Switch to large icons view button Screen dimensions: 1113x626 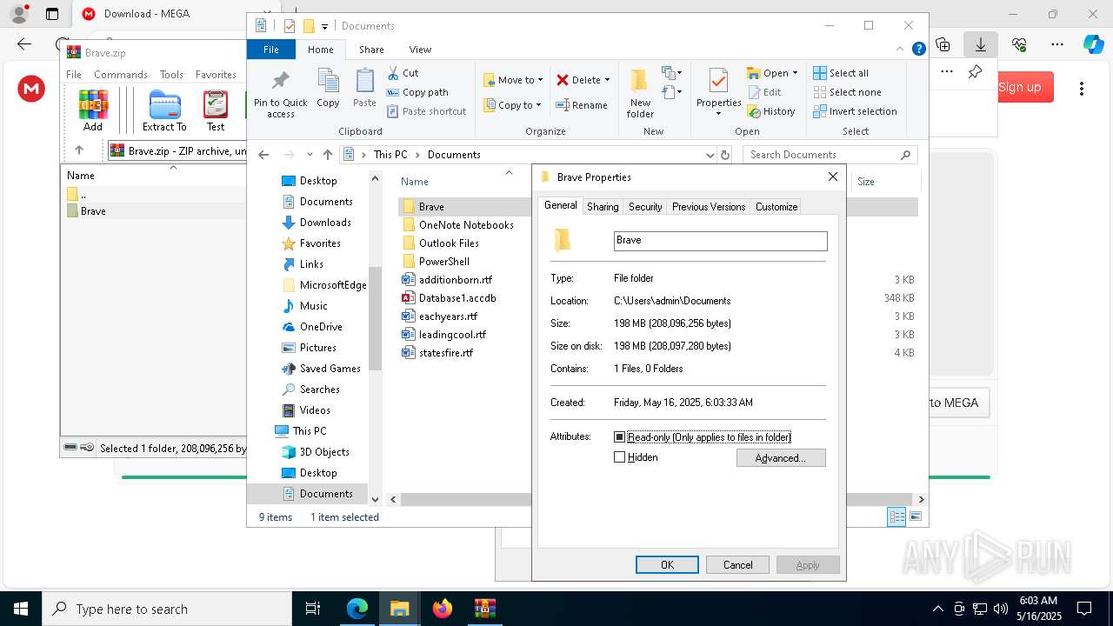point(915,517)
